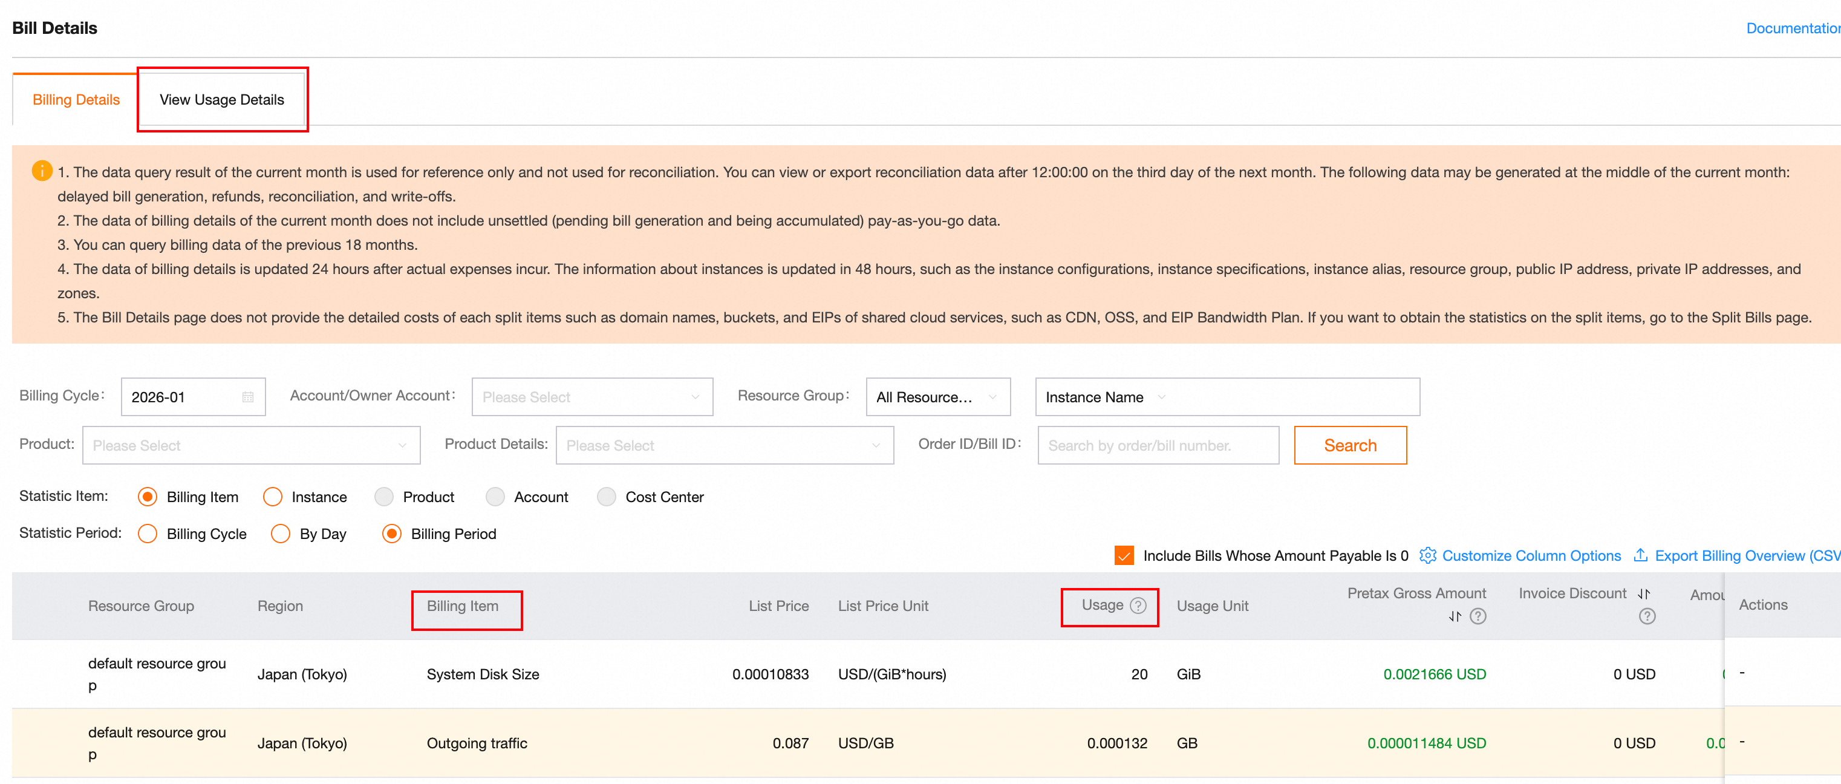Sort by Pretax Gross Amount arrows
The image size is (1841, 784).
click(1455, 616)
